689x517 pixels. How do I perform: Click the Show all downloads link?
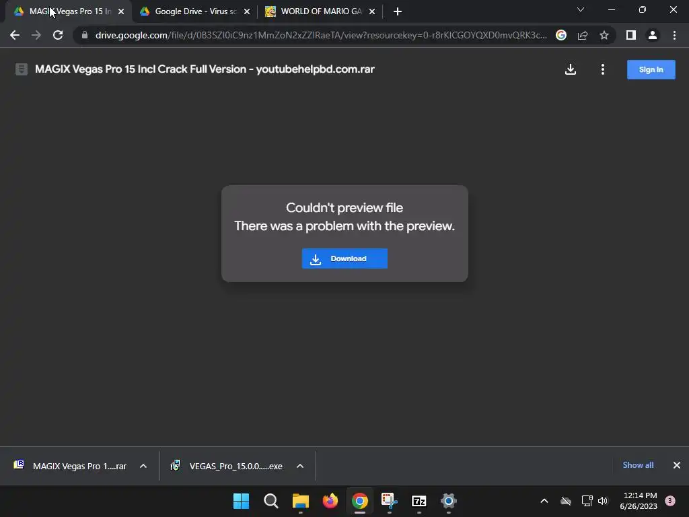tap(638, 465)
